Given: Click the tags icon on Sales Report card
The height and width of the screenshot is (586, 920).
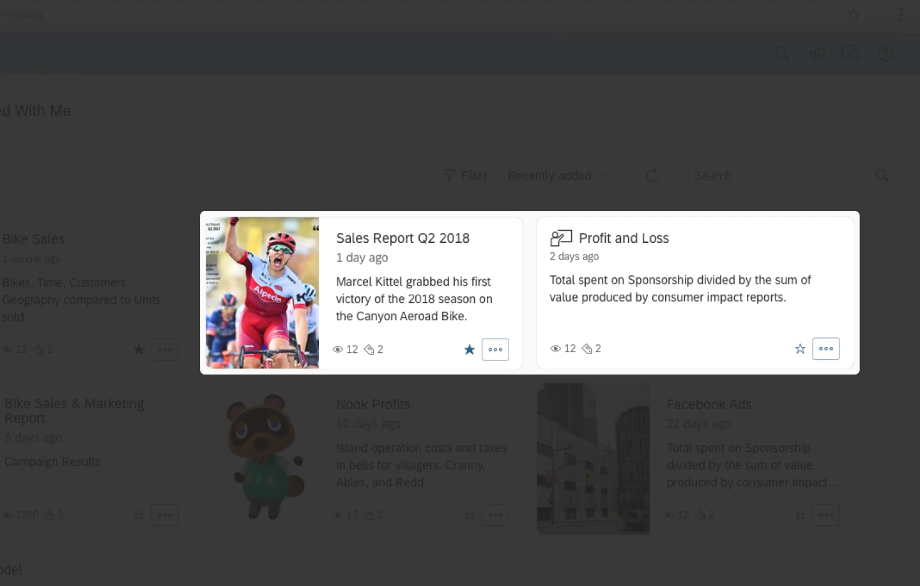Looking at the screenshot, I should (x=369, y=350).
